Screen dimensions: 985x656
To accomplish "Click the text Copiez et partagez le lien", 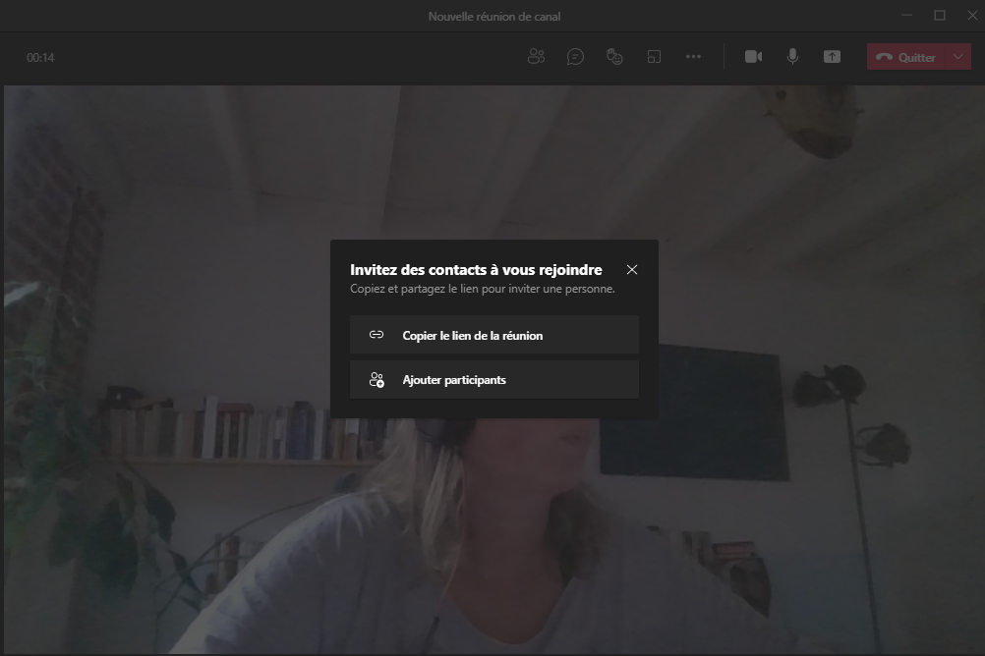I will (483, 289).
